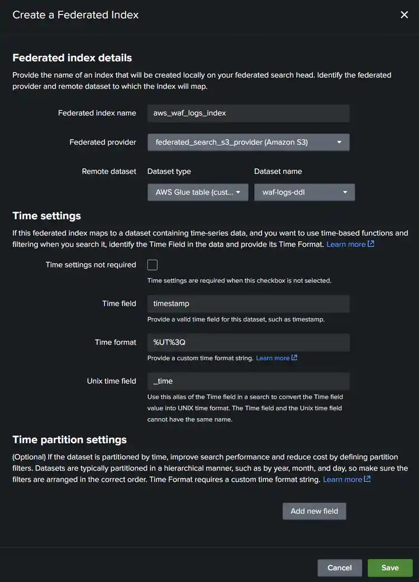Close the Create a Federated Index dialog
Viewport: 419px width, 582px height.
(x=404, y=15)
